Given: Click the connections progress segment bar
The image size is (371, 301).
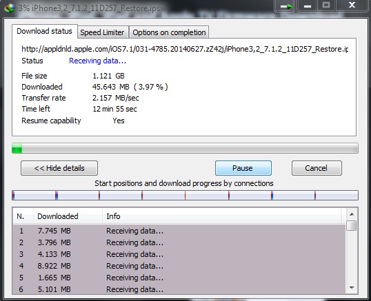Looking at the screenshot, I should point(185,196).
